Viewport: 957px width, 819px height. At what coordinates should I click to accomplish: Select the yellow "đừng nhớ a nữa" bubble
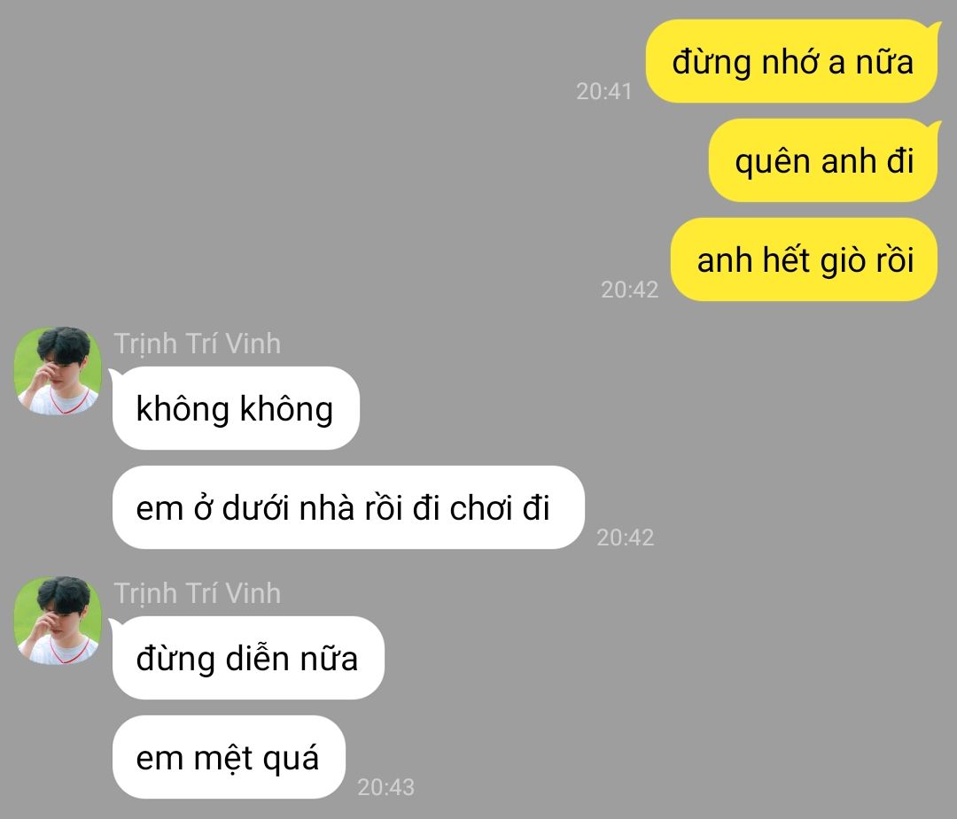(792, 61)
